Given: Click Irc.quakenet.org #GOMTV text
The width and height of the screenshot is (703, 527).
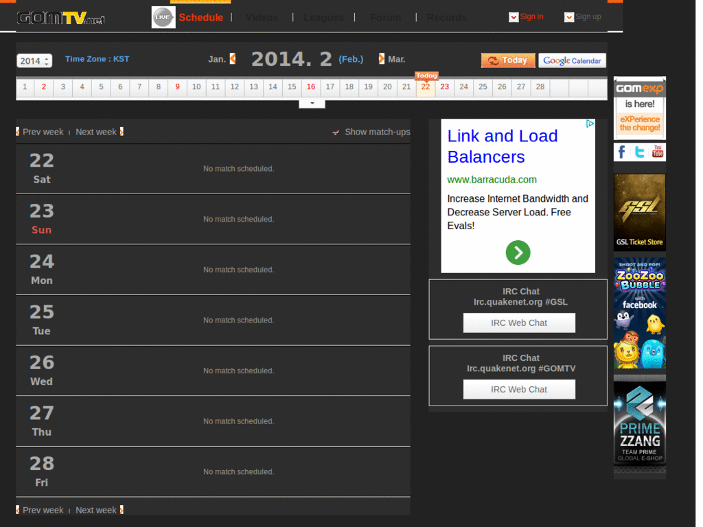Looking at the screenshot, I should point(521,368).
